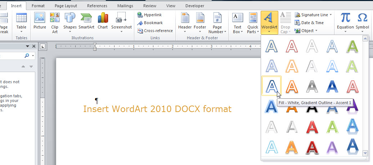
Task: Open the Insert ribbon tab
Action: point(16,6)
